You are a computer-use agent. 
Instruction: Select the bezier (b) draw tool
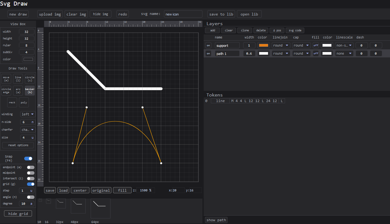[x=30, y=91]
